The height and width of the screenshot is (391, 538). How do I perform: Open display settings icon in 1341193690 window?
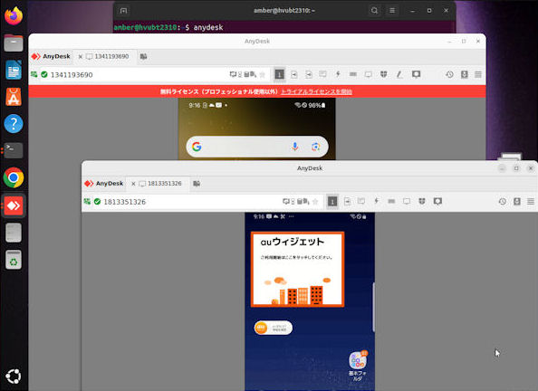[x=368, y=74]
